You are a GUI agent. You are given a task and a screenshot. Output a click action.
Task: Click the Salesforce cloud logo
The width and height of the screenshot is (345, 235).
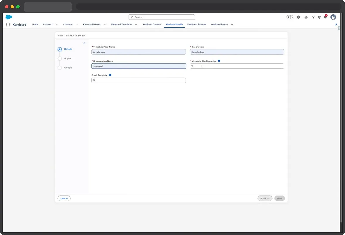point(9,17)
